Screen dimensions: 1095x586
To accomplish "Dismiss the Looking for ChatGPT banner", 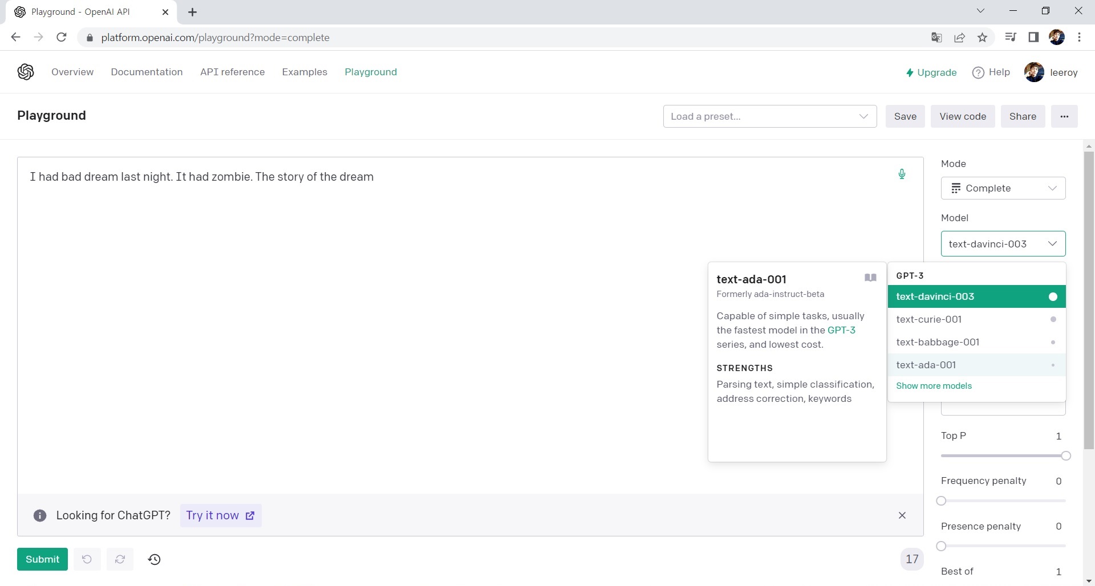I will tap(902, 515).
